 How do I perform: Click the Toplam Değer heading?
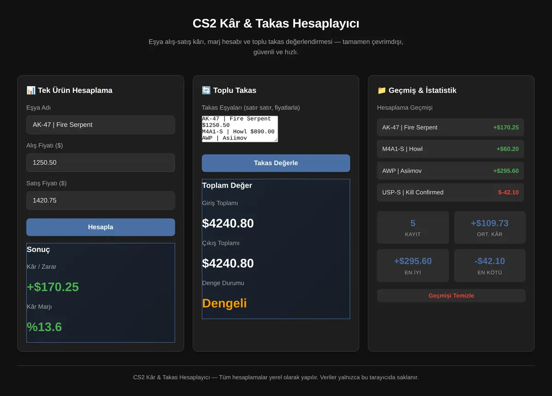pyautogui.click(x=227, y=185)
